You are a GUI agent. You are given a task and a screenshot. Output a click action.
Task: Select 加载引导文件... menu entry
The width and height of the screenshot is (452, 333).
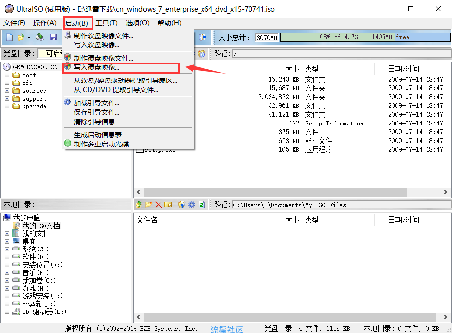tap(128, 103)
